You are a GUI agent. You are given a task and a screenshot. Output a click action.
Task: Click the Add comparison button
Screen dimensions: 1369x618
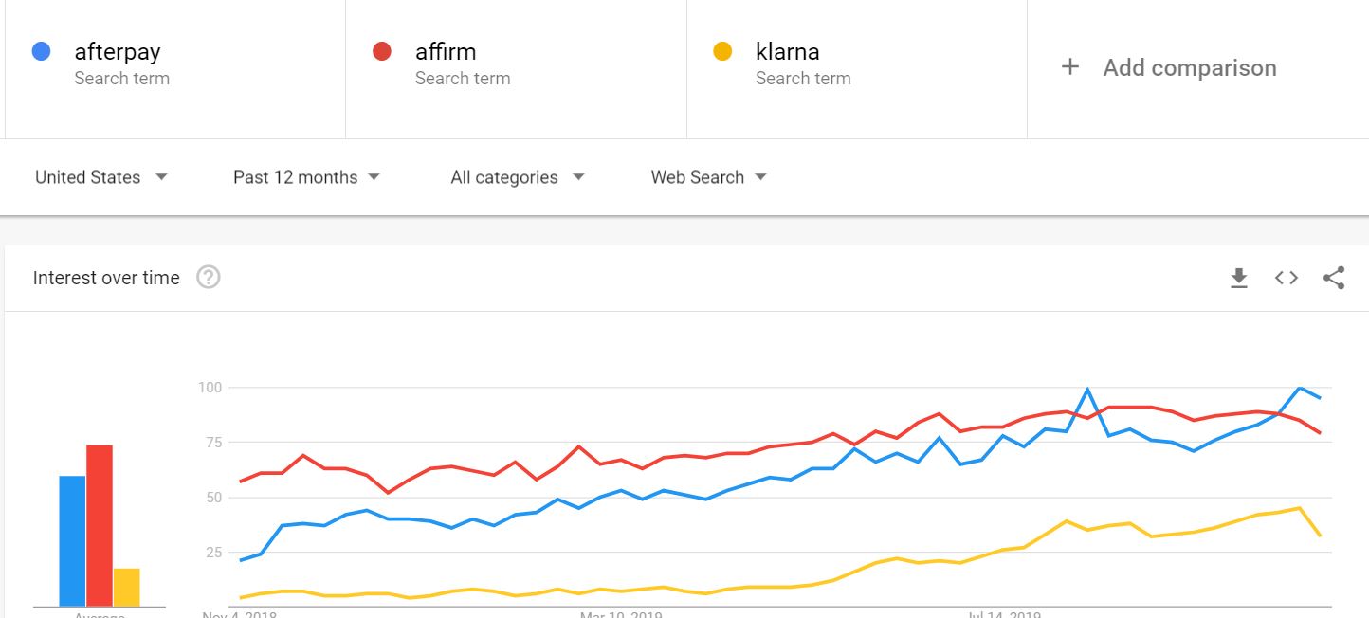(1170, 67)
